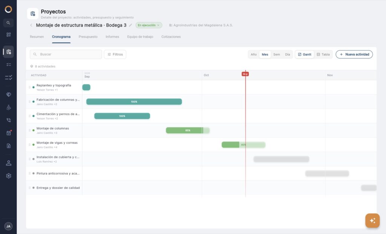Open the invoice document sidebar icon
The height and width of the screenshot is (234, 386).
click(x=8, y=146)
